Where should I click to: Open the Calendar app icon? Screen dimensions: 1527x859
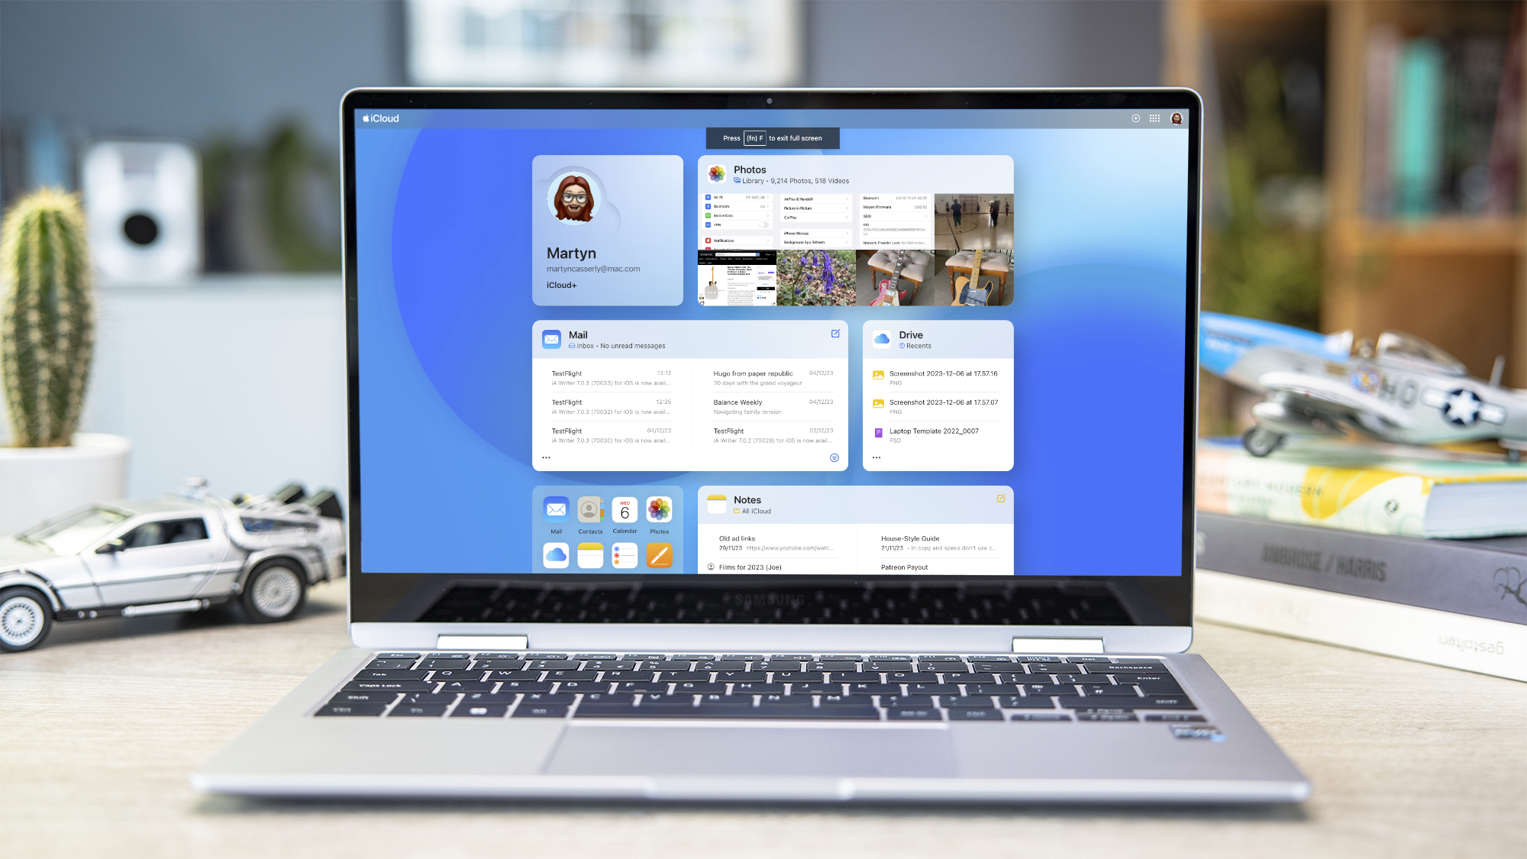click(623, 510)
